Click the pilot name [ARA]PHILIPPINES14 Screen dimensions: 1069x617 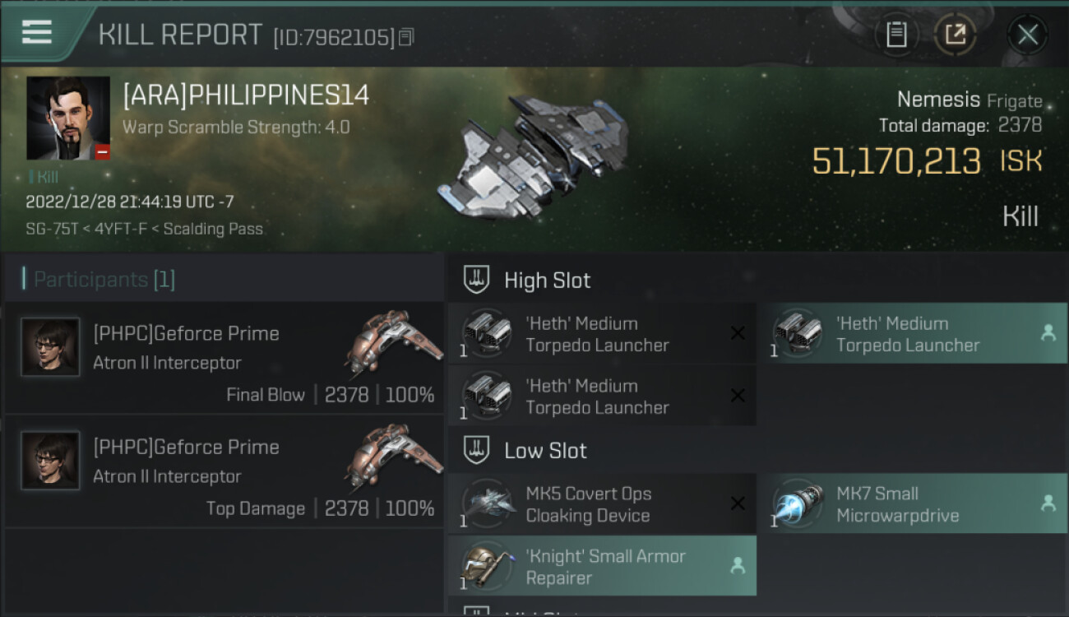(246, 96)
